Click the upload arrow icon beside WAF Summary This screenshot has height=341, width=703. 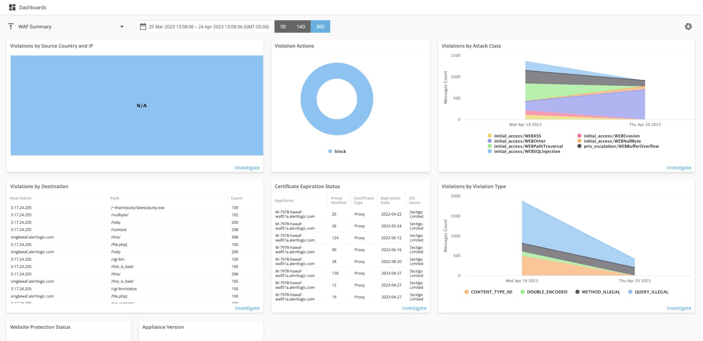[x=11, y=27]
